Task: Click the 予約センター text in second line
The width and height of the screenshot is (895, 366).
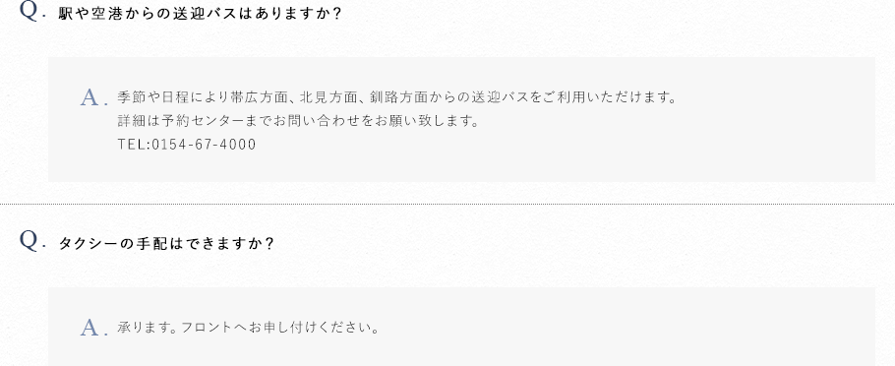Action: click(201, 121)
